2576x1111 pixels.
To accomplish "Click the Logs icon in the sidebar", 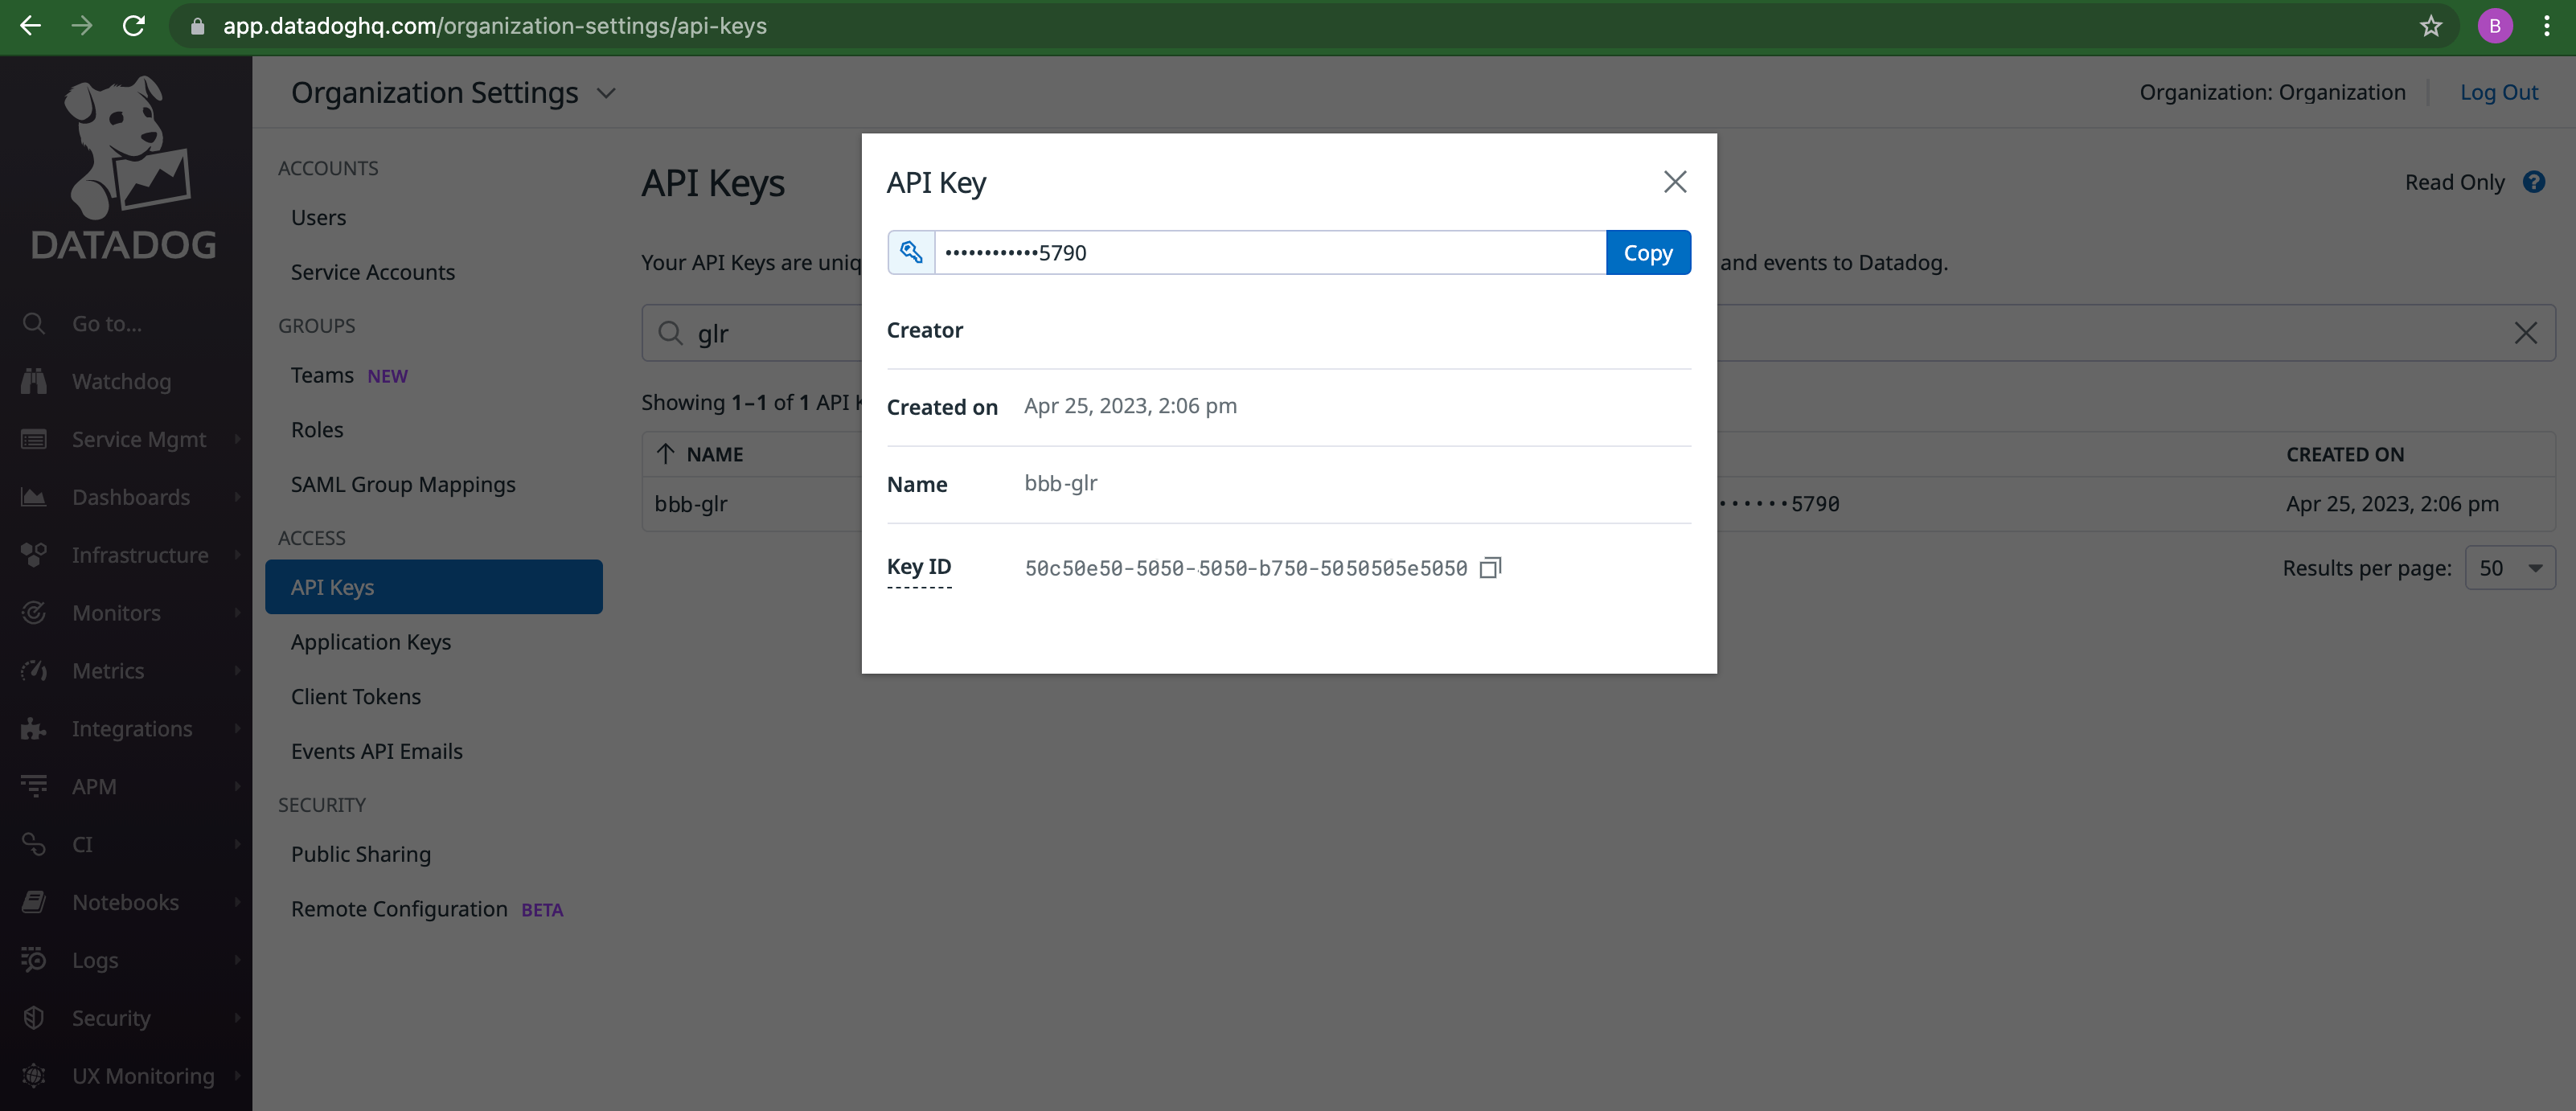I will [33, 959].
